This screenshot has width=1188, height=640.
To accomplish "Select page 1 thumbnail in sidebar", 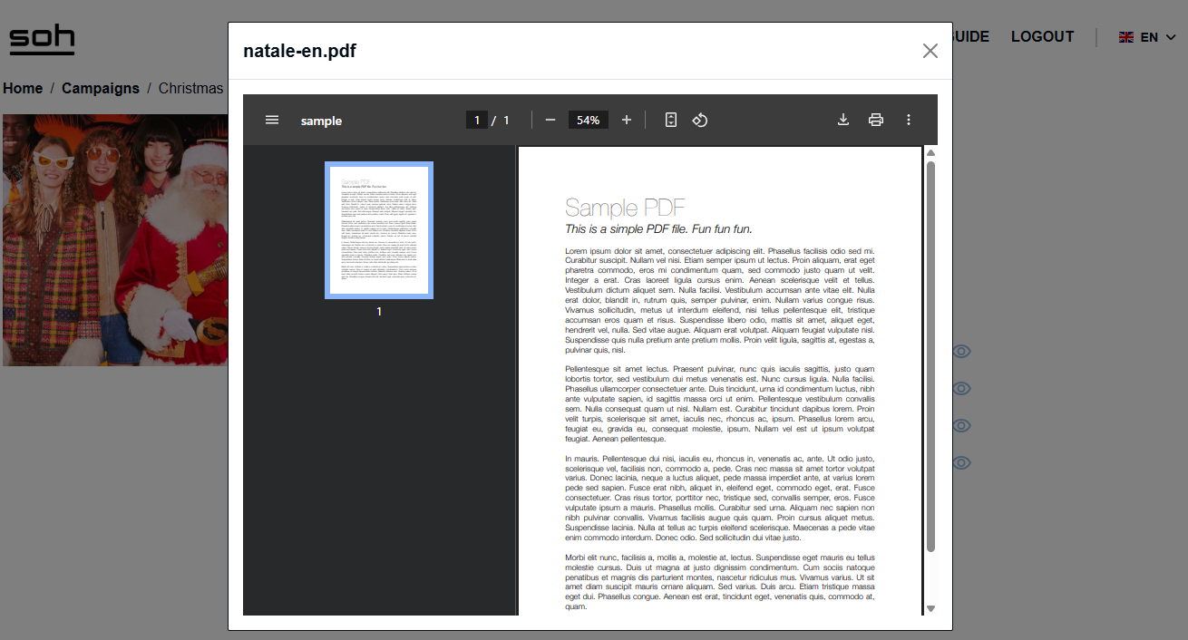I will point(379,230).
